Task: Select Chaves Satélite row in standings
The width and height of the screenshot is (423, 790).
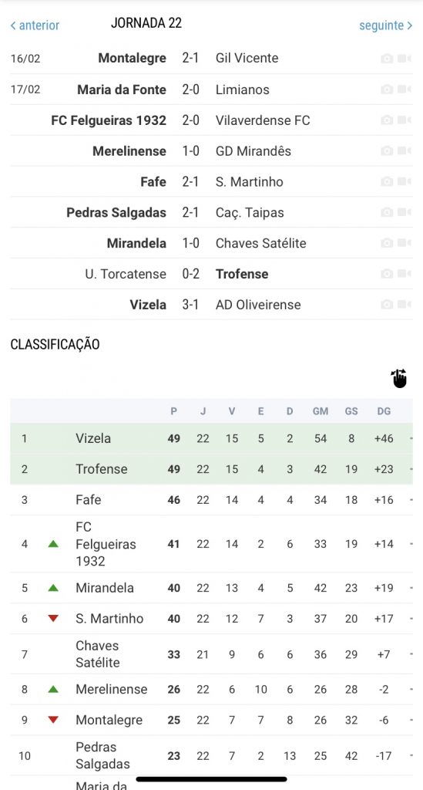Action: (211, 654)
